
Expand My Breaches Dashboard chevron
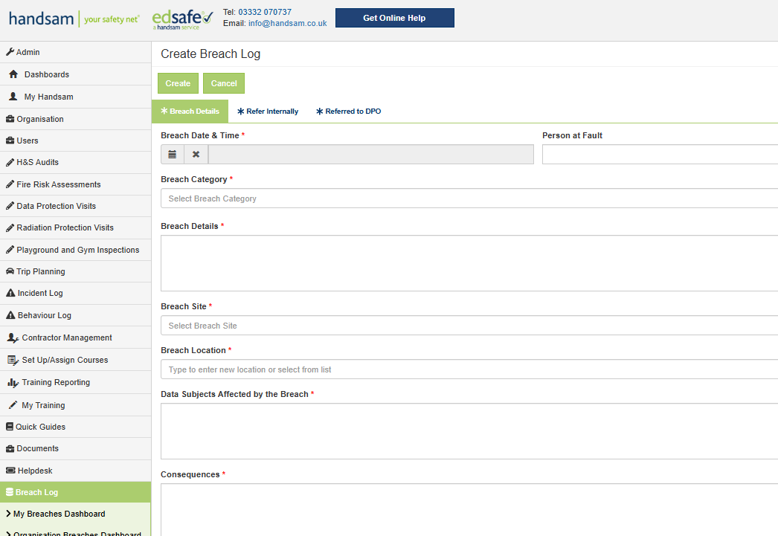8,514
